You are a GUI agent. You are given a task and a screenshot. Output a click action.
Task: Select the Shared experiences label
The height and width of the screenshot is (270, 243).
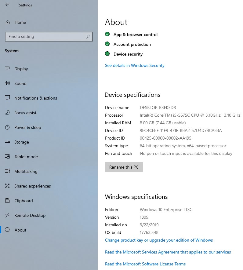tap(33, 186)
